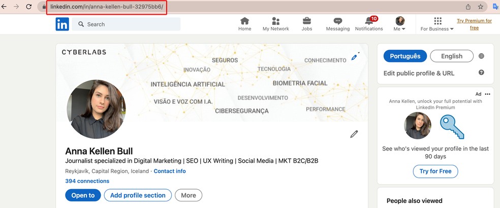
Task: Edit cover banner with pencil icon
Action: coord(355,57)
